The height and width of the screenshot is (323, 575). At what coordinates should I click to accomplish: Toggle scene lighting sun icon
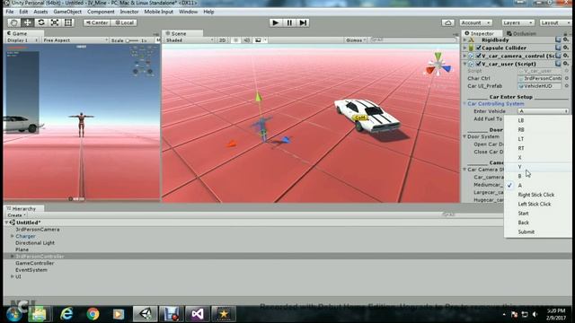point(235,39)
